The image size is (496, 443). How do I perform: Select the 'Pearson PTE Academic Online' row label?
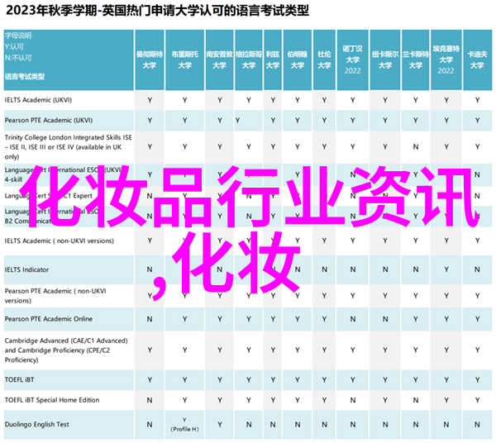click(49, 319)
